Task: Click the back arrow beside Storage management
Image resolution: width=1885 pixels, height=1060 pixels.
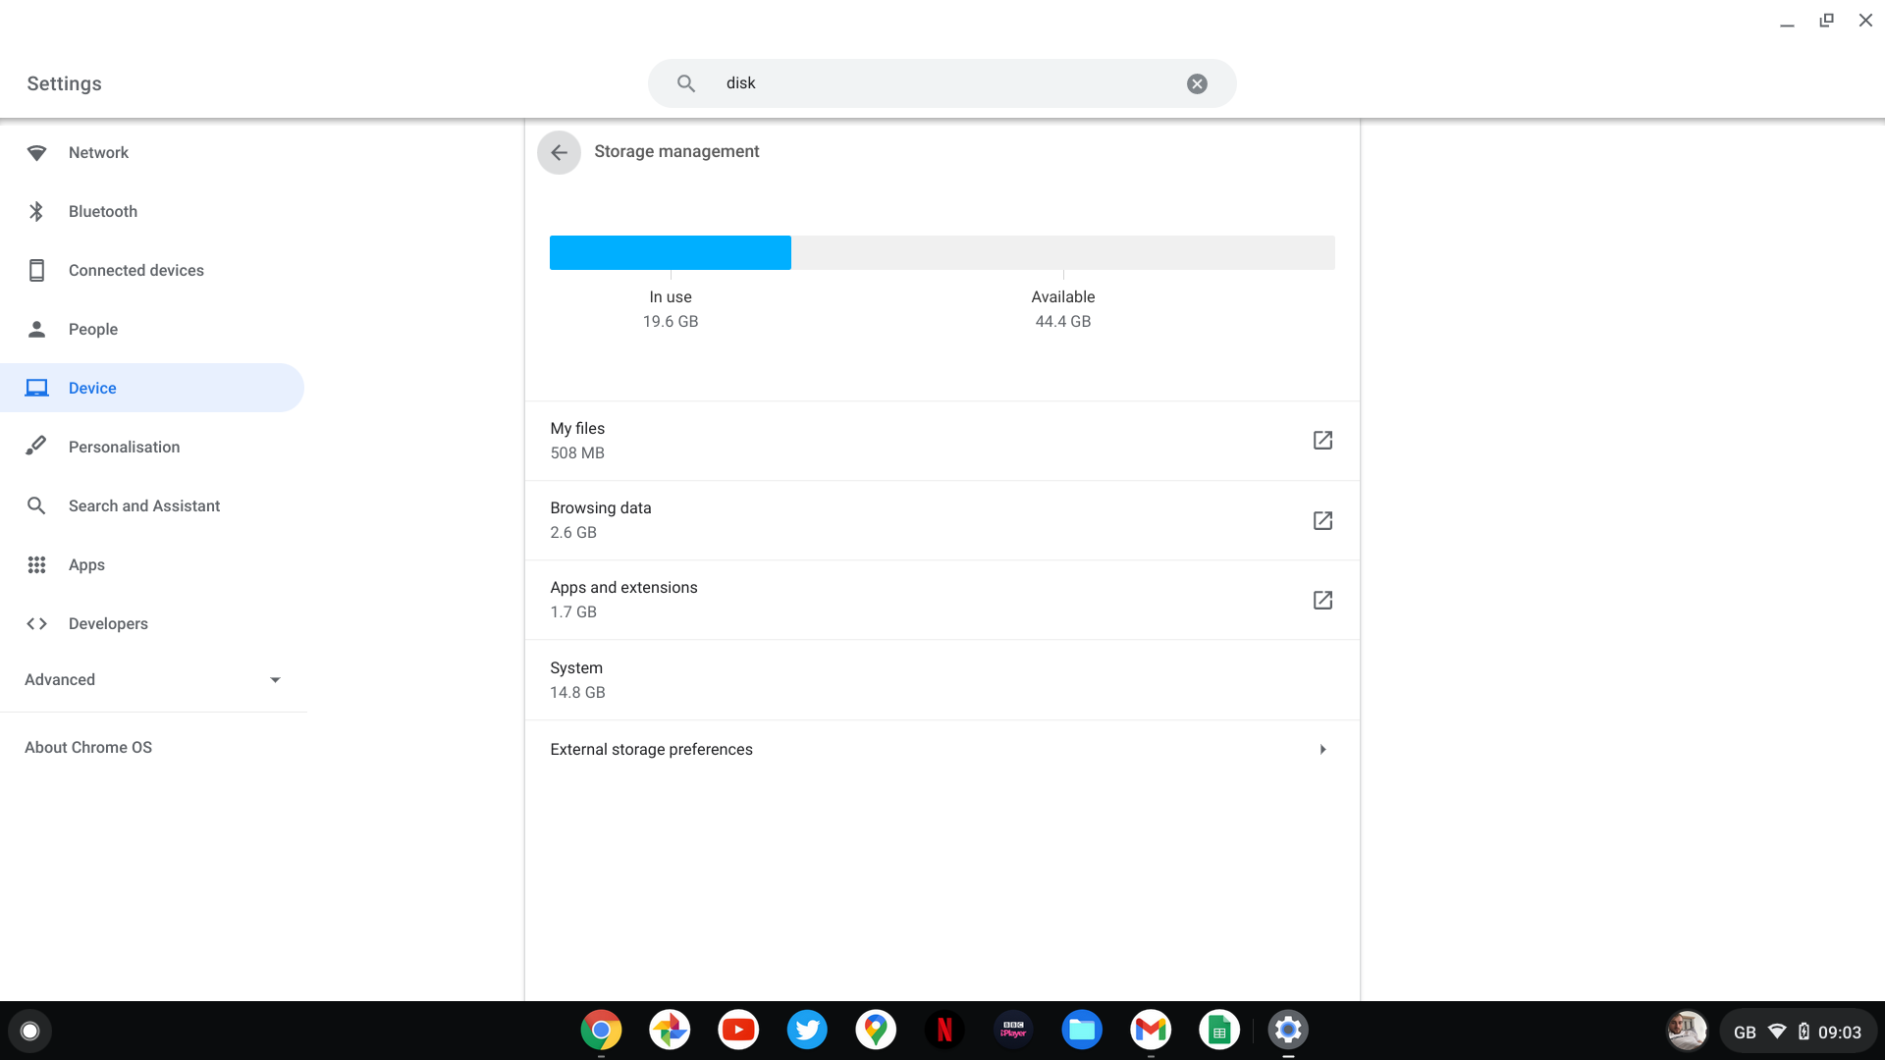Action: pyautogui.click(x=559, y=152)
